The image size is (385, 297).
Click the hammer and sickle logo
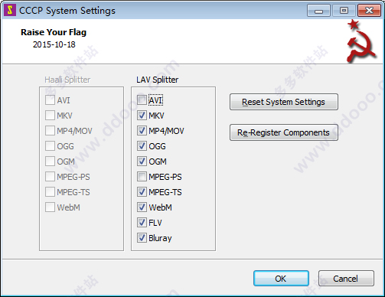click(361, 41)
